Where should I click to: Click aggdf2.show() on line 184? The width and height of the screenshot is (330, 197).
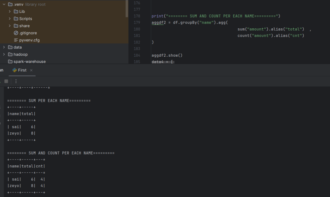coord(167,55)
